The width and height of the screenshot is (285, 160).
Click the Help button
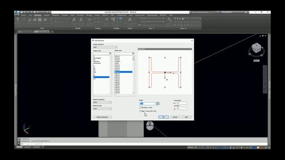pos(186,117)
